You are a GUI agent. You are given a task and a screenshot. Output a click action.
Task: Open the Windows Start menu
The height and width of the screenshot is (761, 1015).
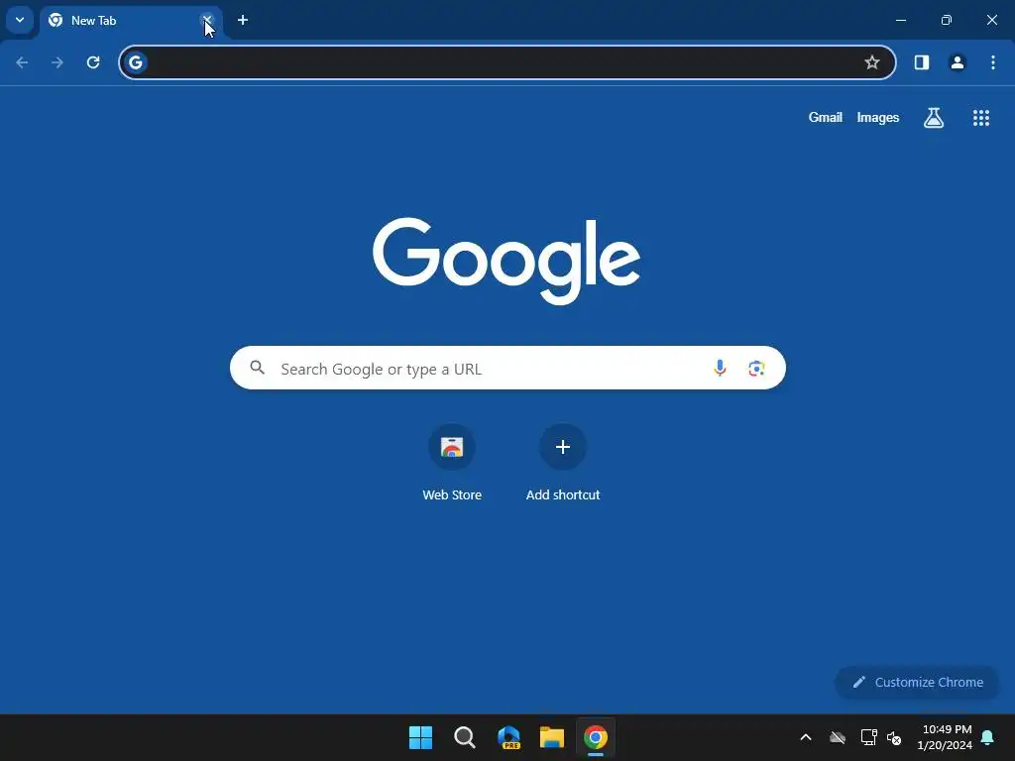[420, 737]
